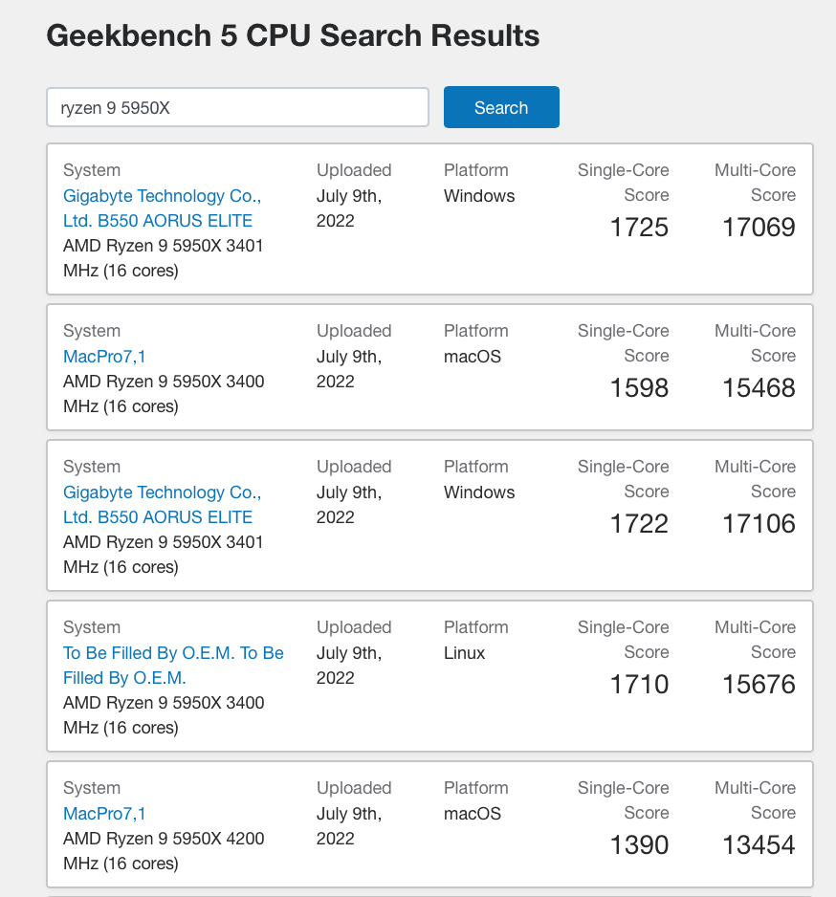The width and height of the screenshot is (836, 897).
Task: Click the Uploaded column header on first result
Action: tap(354, 169)
